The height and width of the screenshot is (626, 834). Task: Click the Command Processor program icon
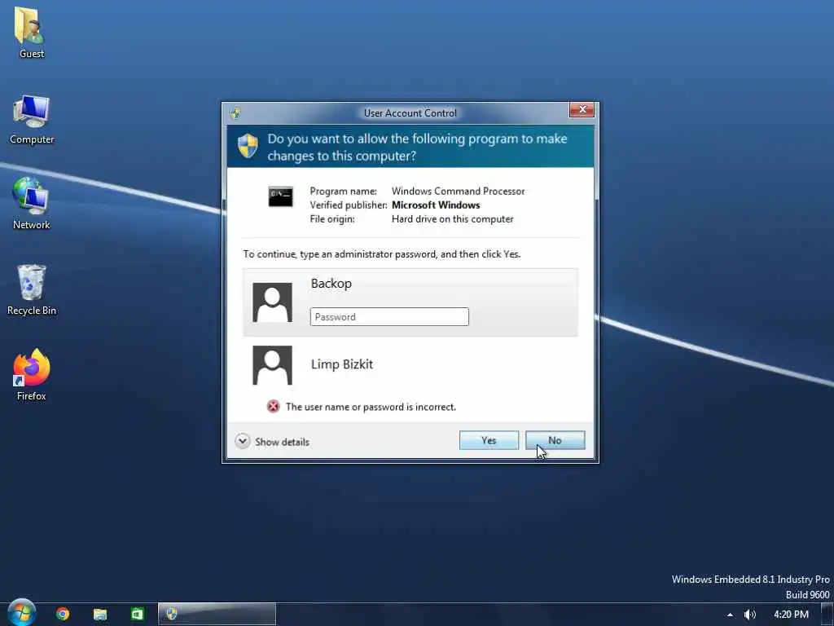pos(280,196)
